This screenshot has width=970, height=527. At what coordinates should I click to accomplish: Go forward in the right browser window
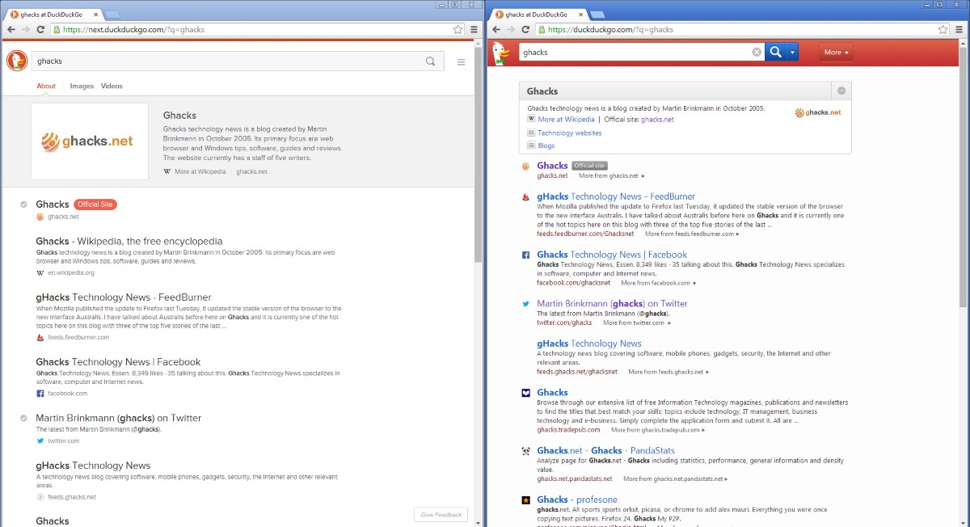point(511,29)
